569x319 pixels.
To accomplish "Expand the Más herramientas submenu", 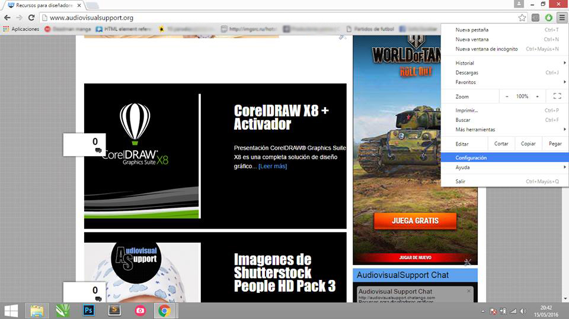I will click(505, 130).
